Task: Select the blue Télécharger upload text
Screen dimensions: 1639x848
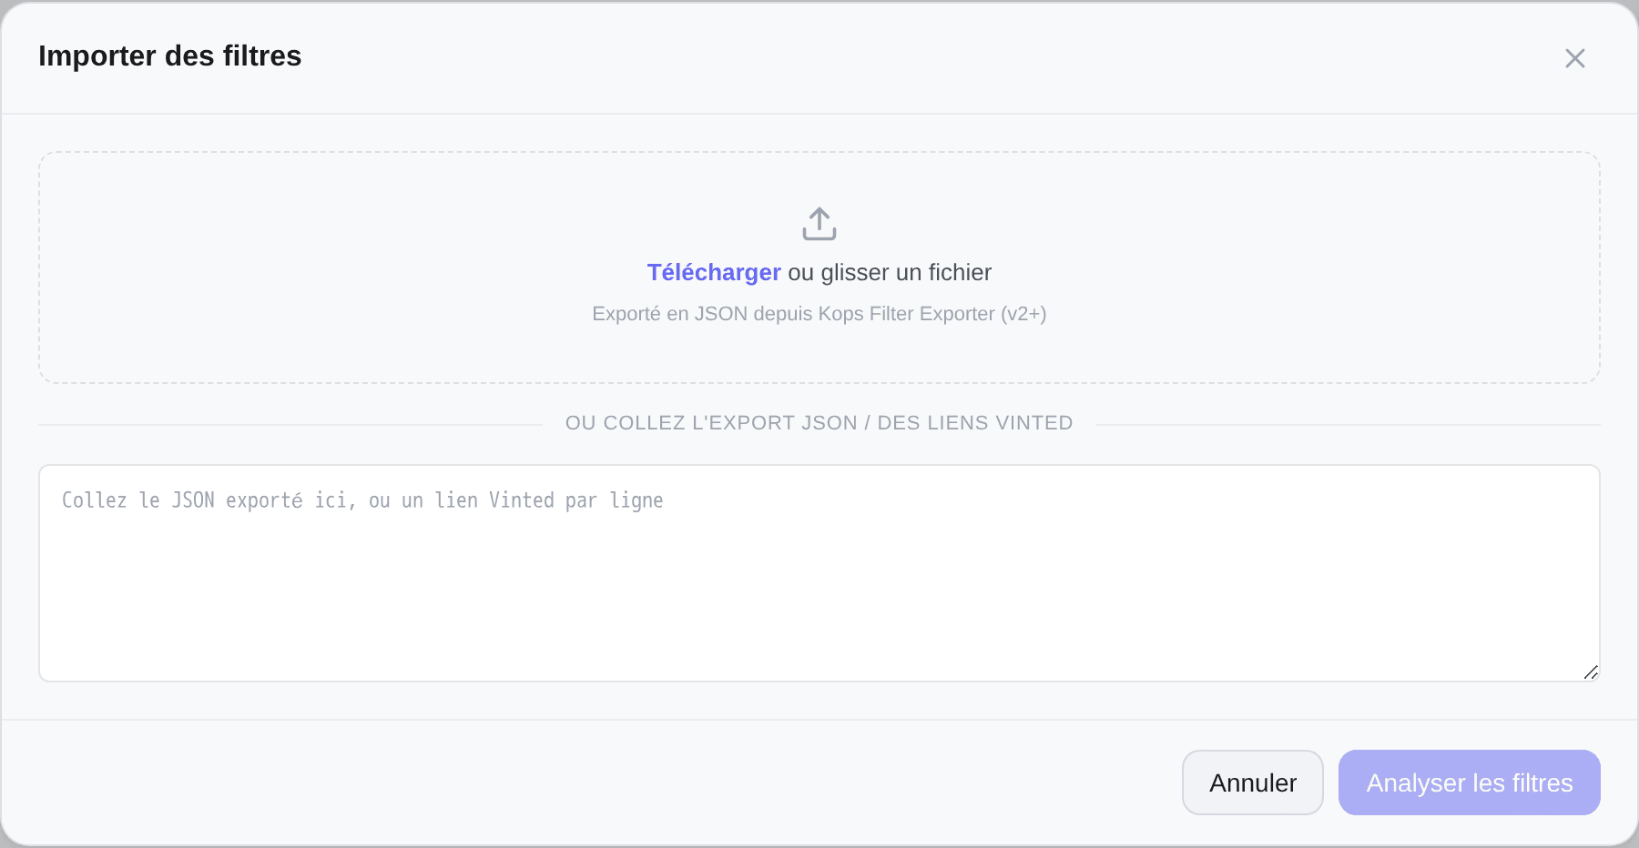Action: click(x=714, y=272)
